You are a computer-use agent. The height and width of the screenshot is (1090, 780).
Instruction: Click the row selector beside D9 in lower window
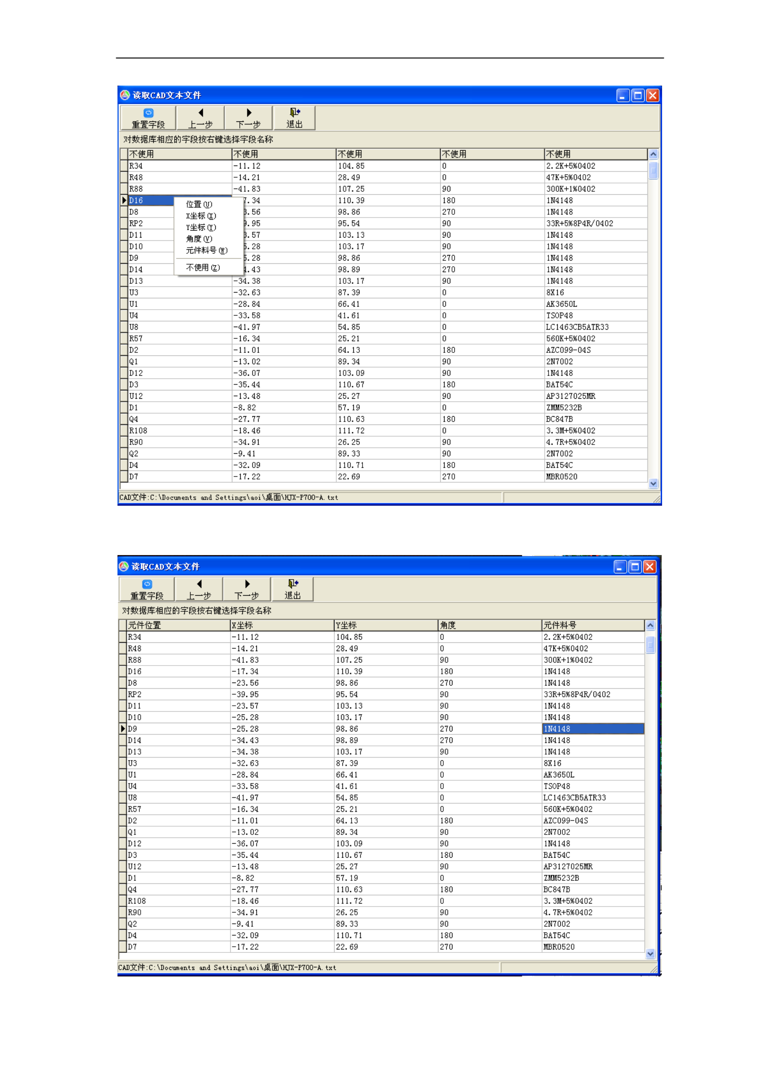point(122,728)
